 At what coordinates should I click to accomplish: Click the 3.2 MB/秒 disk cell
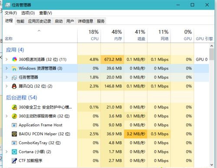pyautogui.click(x=136, y=134)
